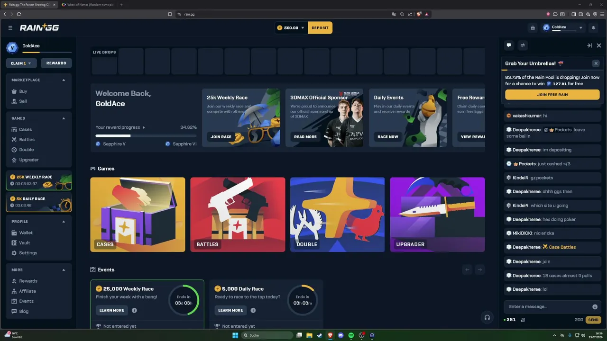The width and height of the screenshot is (607, 341).
Task: Dismiss the Grab Your Umbrellas banner
Action: pyautogui.click(x=596, y=63)
